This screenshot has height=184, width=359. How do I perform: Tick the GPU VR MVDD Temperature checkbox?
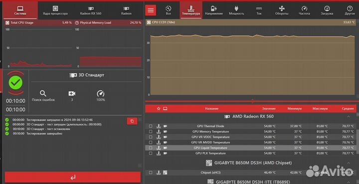(x=151, y=142)
